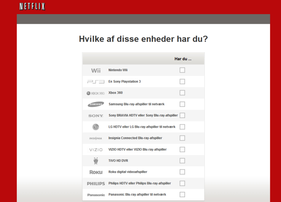Click the Samsung logo icon
The image size is (281, 202).
[x=96, y=104]
